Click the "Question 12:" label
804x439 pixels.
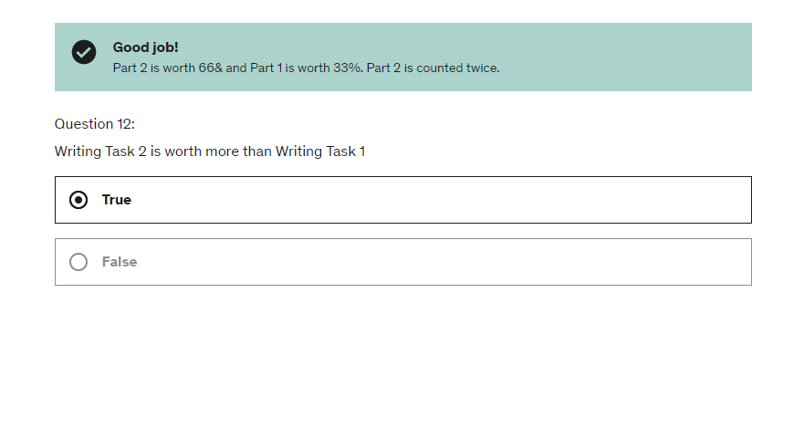(95, 124)
